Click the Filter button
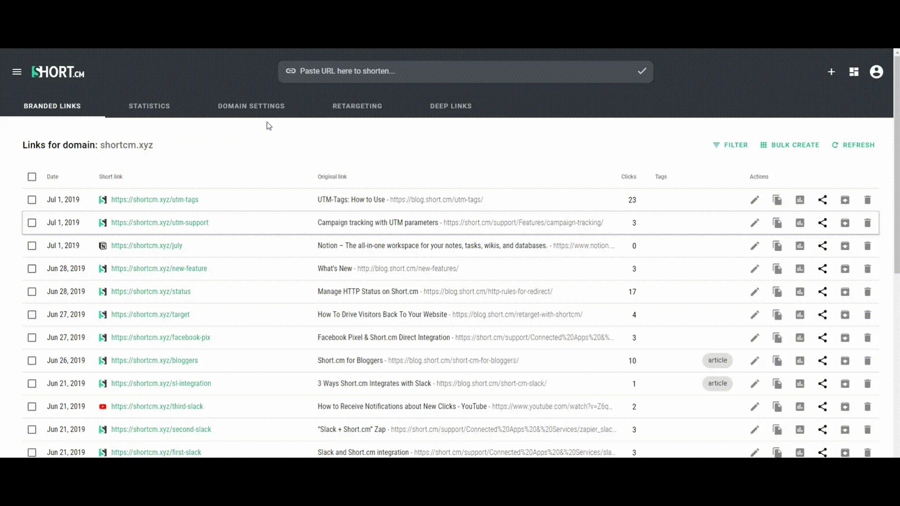 (x=730, y=145)
